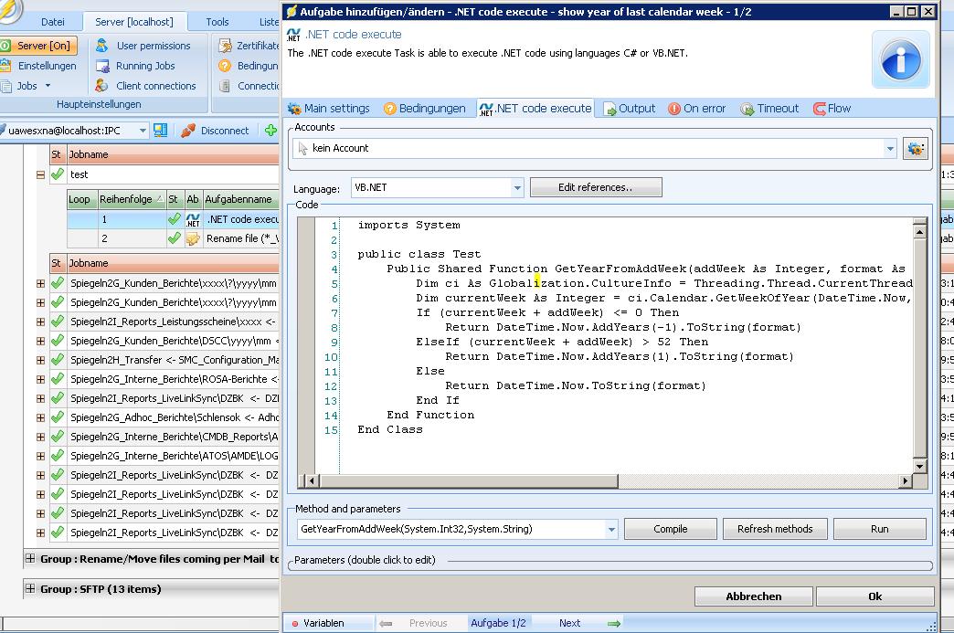Click the Client connections icon
This screenshot has height=633, width=954.
[x=101, y=86]
